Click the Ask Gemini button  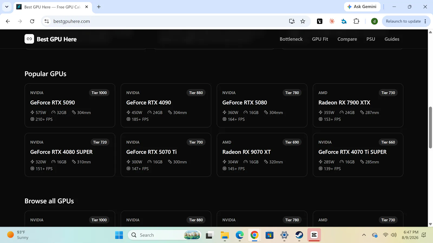click(x=362, y=7)
